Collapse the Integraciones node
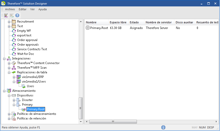 click(4, 59)
